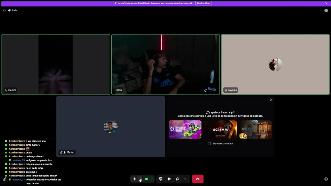Screen dimensions: 331x186
Task: Turn off the green camera button
Action: click(x=146, y=179)
